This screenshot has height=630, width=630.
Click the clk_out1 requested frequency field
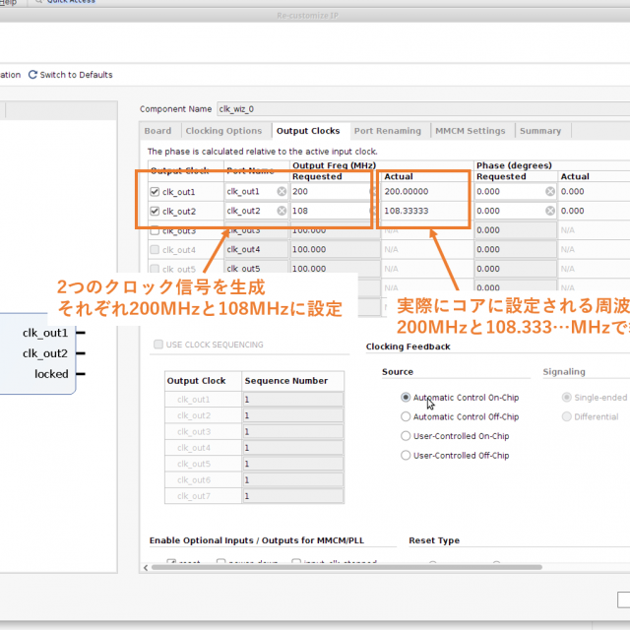pos(330,192)
